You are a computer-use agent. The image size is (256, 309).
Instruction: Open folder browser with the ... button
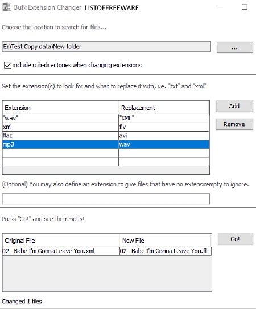[235, 47]
